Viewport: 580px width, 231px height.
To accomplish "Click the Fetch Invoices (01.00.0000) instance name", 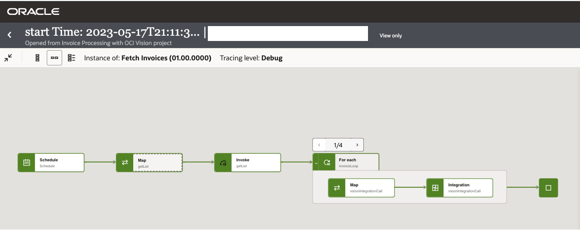I will pos(166,58).
